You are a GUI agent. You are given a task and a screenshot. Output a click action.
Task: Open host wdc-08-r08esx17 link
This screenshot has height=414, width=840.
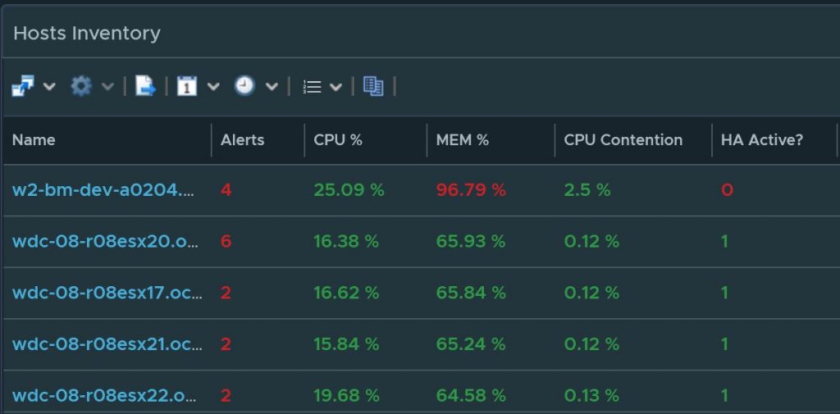[x=107, y=293]
